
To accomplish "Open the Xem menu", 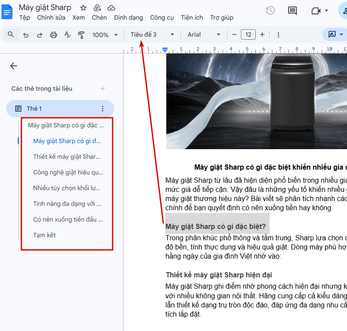I will 79,18.
